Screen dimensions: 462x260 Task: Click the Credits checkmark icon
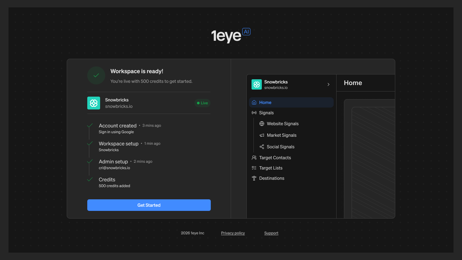click(x=90, y=179)
